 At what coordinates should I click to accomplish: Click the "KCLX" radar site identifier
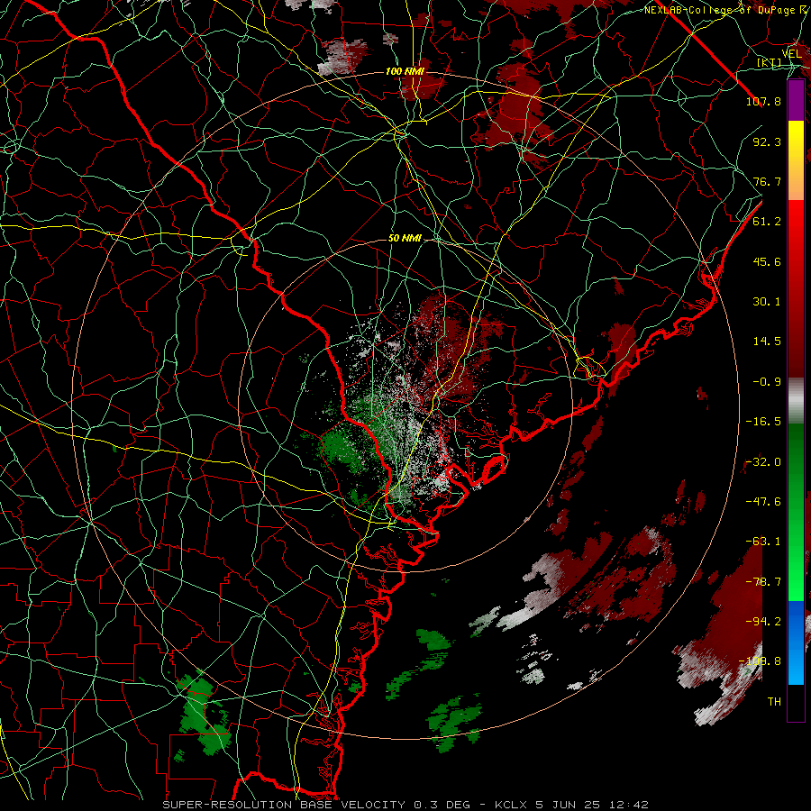512,805
